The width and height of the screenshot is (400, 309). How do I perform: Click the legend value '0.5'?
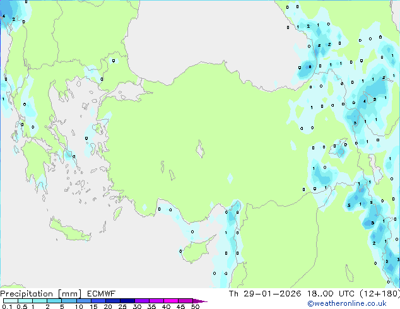click(x=21, y=306)
